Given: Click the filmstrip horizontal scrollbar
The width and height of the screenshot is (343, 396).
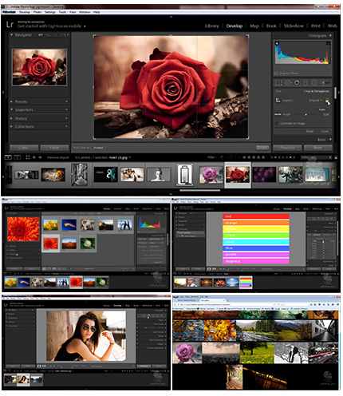Looking at the screenshot, I should point(199,190).
